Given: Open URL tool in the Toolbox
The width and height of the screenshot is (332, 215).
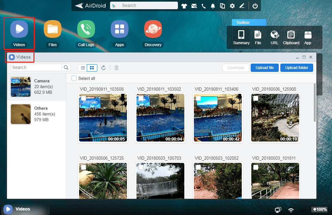Looking at the screenshot, I should pyautogui.click(x=274, y=37).
